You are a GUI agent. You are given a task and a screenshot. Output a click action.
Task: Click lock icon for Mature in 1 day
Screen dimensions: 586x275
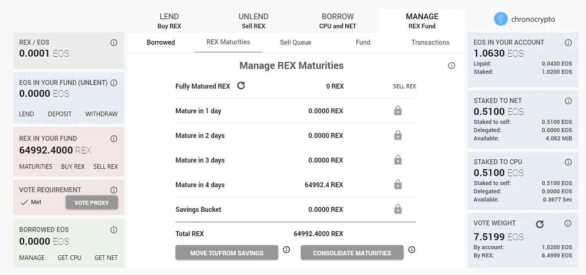coord(398,111)
